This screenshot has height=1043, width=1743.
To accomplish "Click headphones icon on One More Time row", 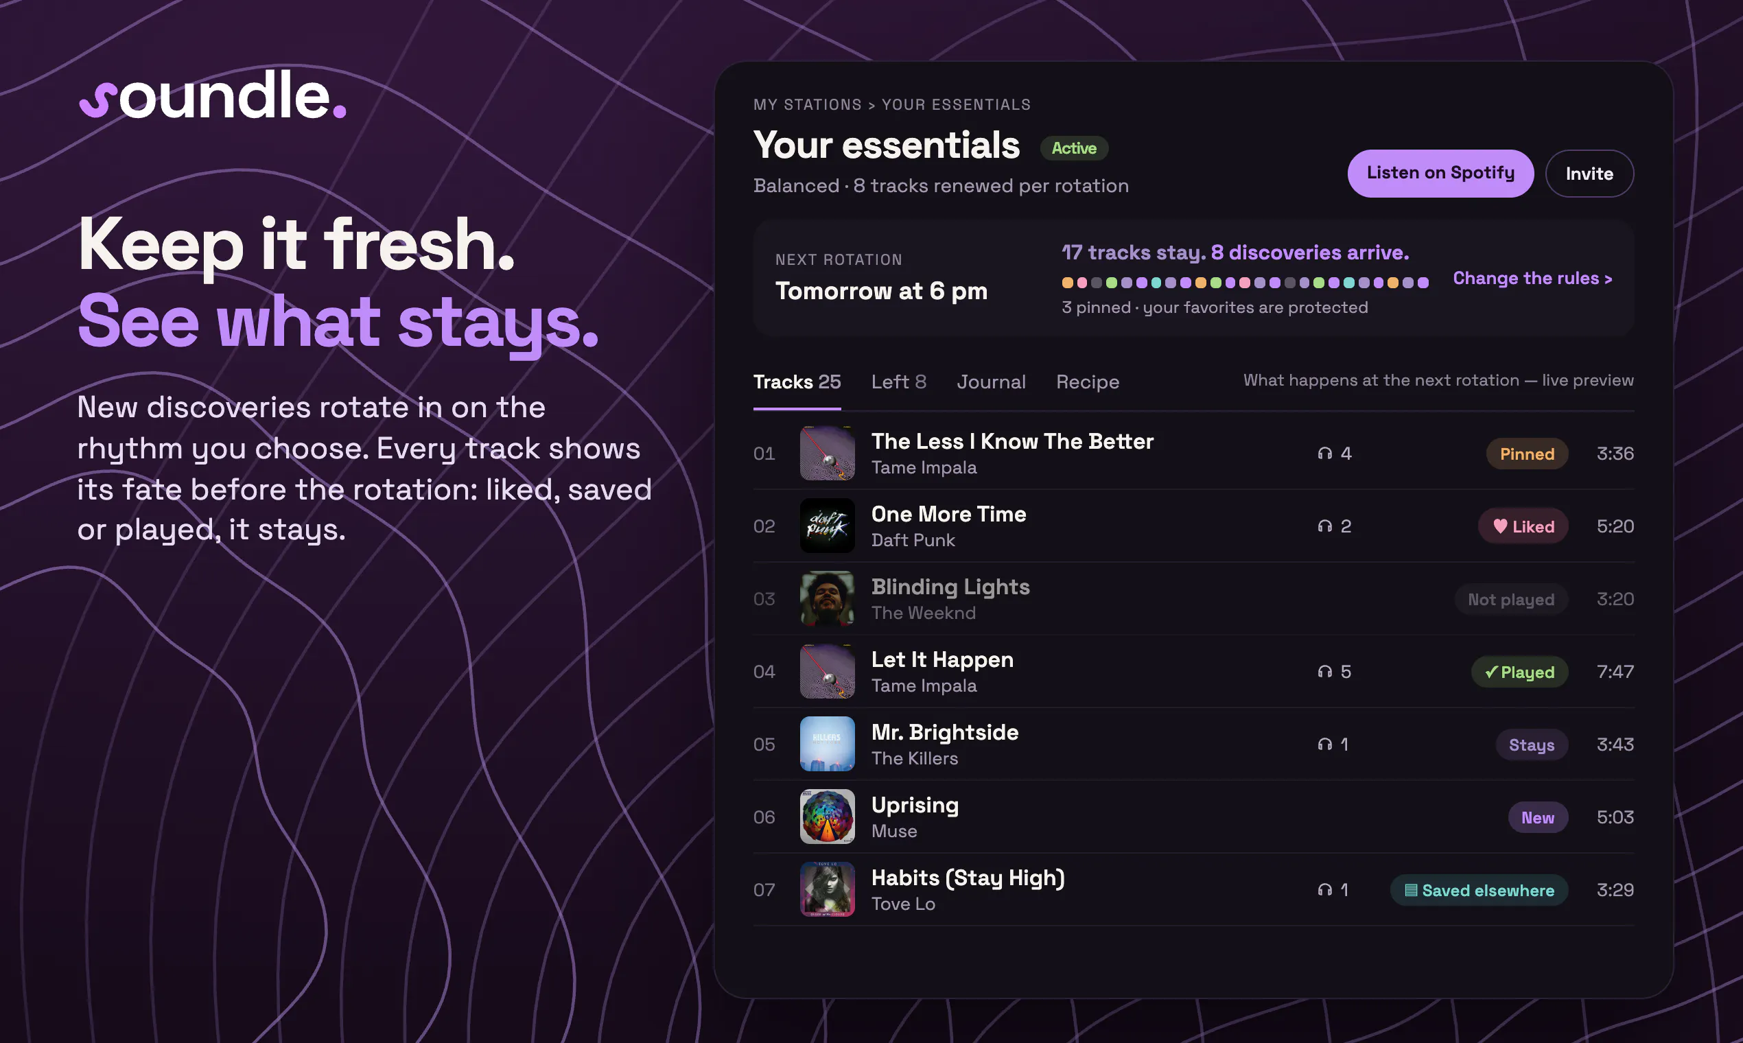I will (x=1325, y=526).
